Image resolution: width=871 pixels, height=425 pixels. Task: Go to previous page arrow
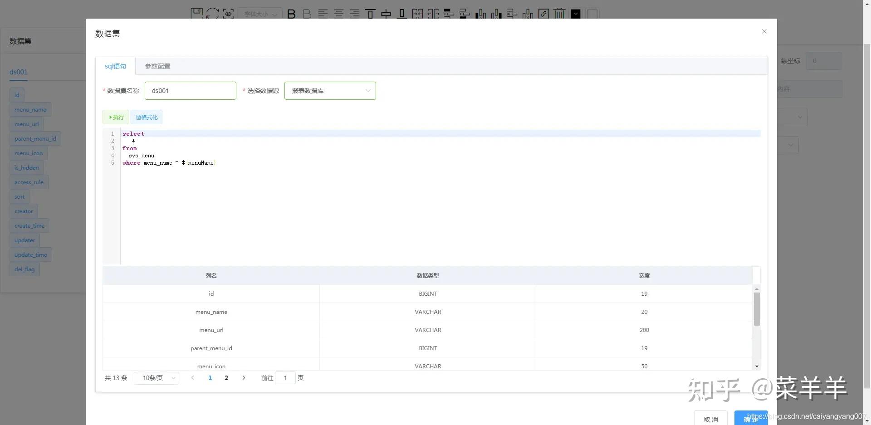click(192, 378)
